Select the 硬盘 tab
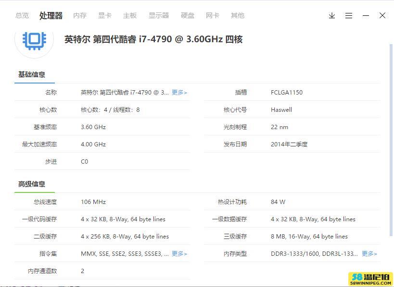Screen dimensions: 394x287 pos(188,15)
